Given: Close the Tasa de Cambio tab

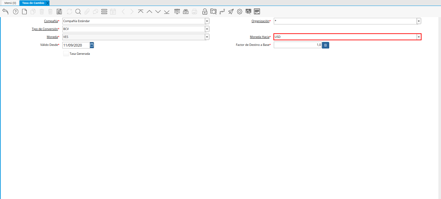Looking at the screenshot, I should click(x=47, y=3).
